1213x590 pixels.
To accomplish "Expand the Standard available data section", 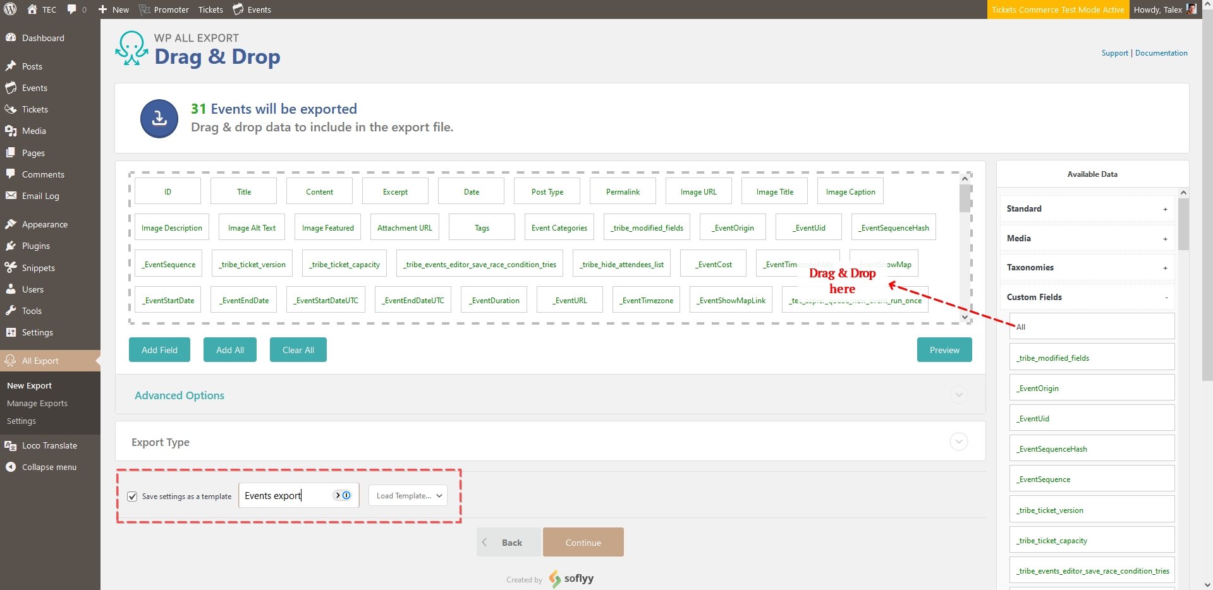I will [x=1165, y=209].
